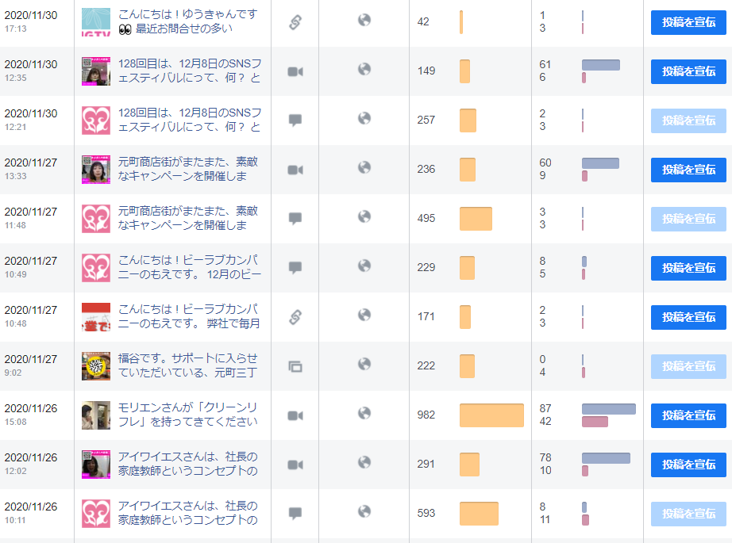Click video icon for 2020/11/26 12:02 post
This screenshot has width=732, height=543.
295,465
